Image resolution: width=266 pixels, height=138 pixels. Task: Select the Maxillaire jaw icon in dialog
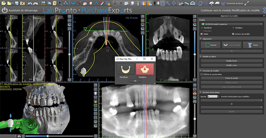point(144,69)
